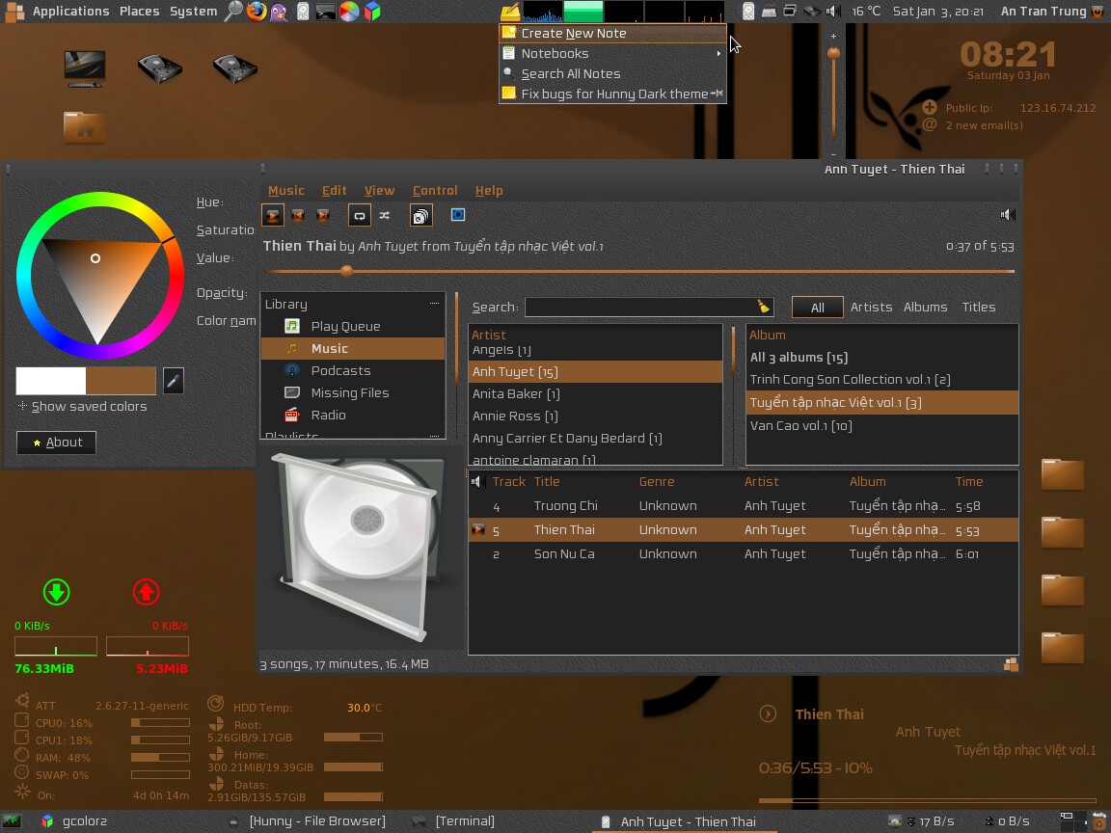Image resolution: width=1111 pixels, height=833 pixels.
Task: Open the Applications menu
Action: click(70, 12)
